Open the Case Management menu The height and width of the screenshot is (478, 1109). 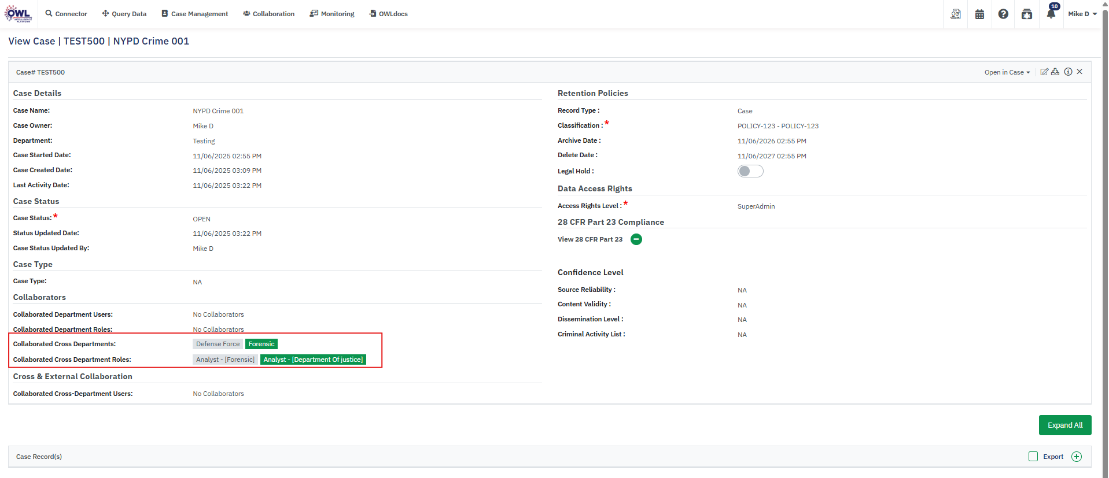point(194,14)
